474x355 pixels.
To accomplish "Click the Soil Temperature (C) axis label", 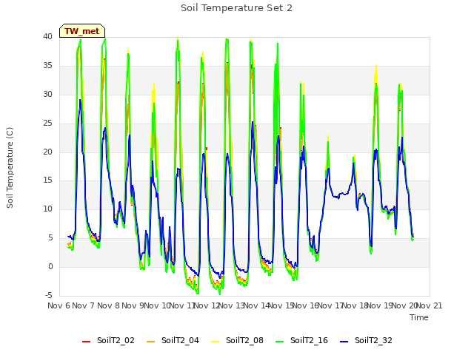I will point(10,168).
